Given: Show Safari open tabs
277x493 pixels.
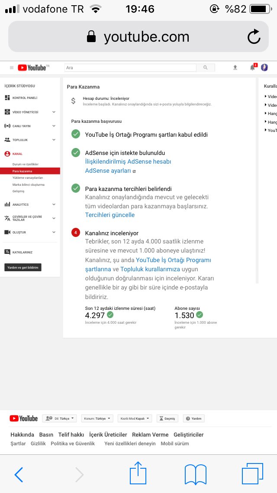Looking at the screenshot, I should [252, 473].
